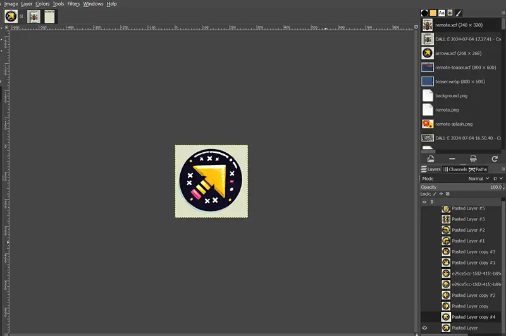The width and height of the screenshot is (506, 336).
Task: Click the remote.xcf thumbnail icon
Action: pyautogui.click(x=428, y=25)
